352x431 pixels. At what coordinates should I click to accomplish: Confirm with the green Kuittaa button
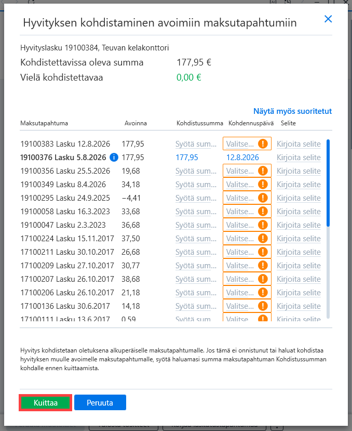(x=46, y=403)
